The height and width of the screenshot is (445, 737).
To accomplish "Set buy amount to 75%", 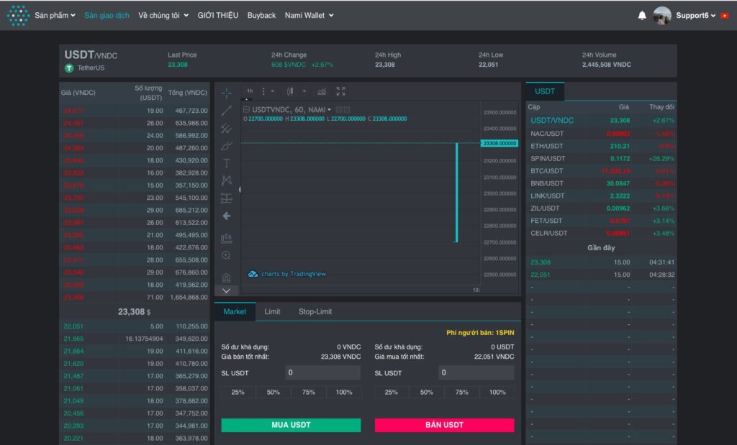I will click(x=308, y=393).
